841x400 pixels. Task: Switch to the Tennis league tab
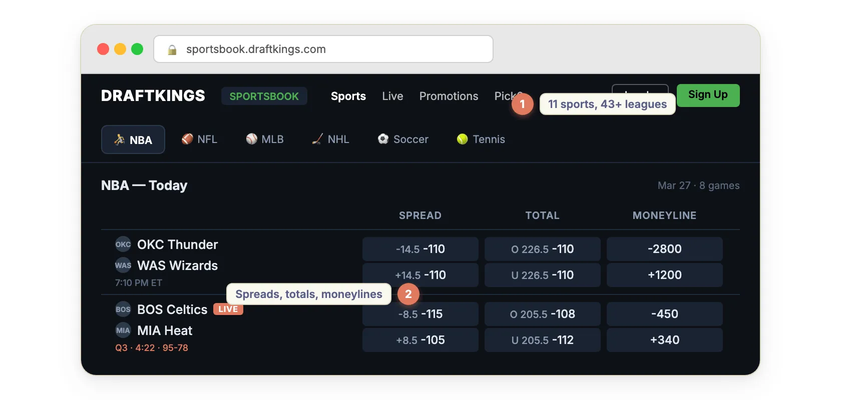pyautogui.click(x=481, y=139)
